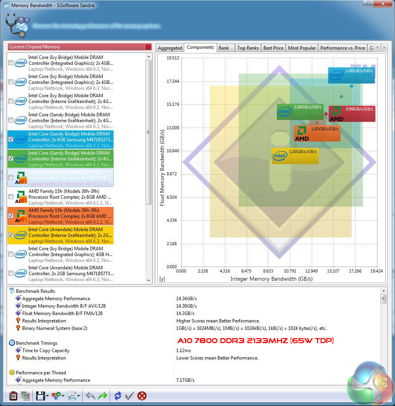Viewport: 395px width, 406px height.
Task: Select Aggregate Memory Performance under Benchmark Results
Action: click(56, 299)
